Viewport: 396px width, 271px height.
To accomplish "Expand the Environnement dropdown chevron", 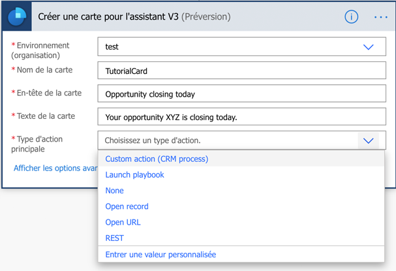I will click(368, 47).
